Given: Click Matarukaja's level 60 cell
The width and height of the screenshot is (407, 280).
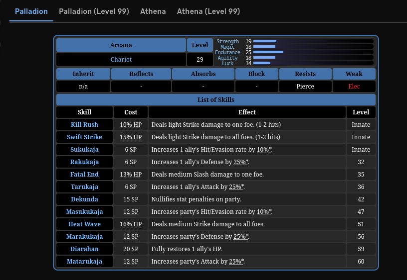Looking at the screenshot, I should pos(361,262).
